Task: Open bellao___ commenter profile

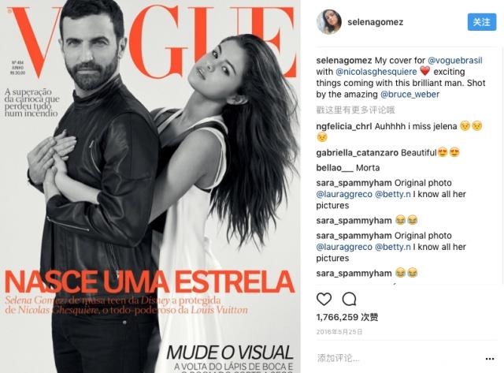Action: (335, 168)
